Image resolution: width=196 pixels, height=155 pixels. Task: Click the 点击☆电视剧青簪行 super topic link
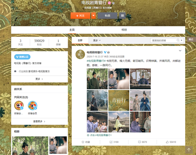(x=99, y=135)
